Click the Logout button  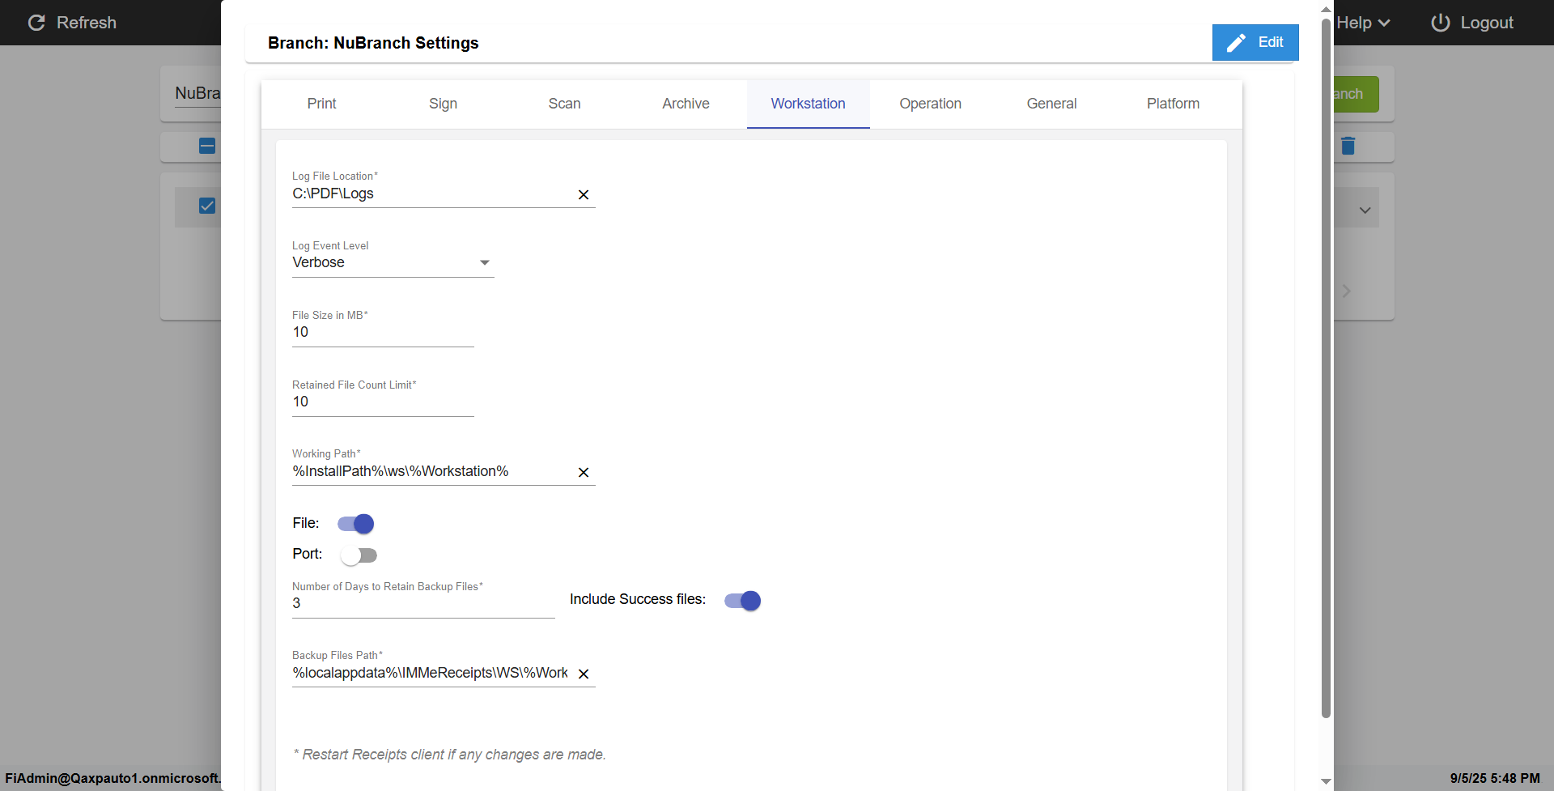point(1486,23)
